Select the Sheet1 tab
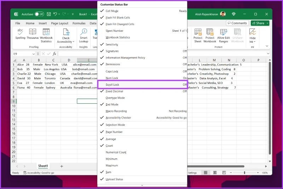 tap(43, 166)
